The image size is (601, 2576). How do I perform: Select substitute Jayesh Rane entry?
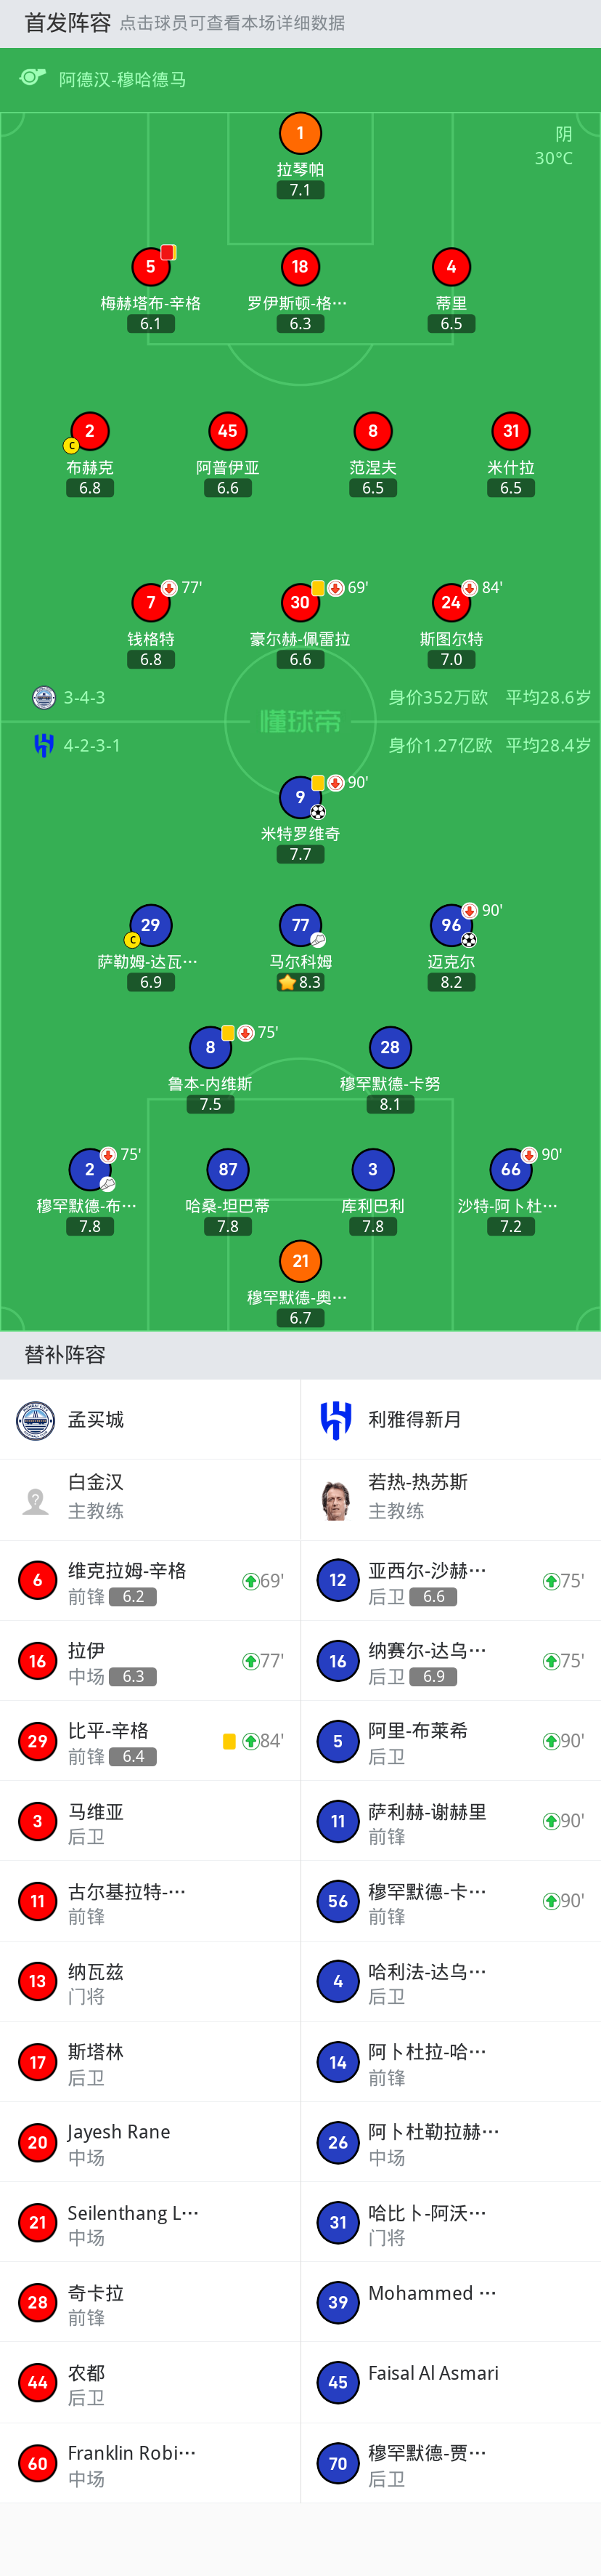point(150,2142)
